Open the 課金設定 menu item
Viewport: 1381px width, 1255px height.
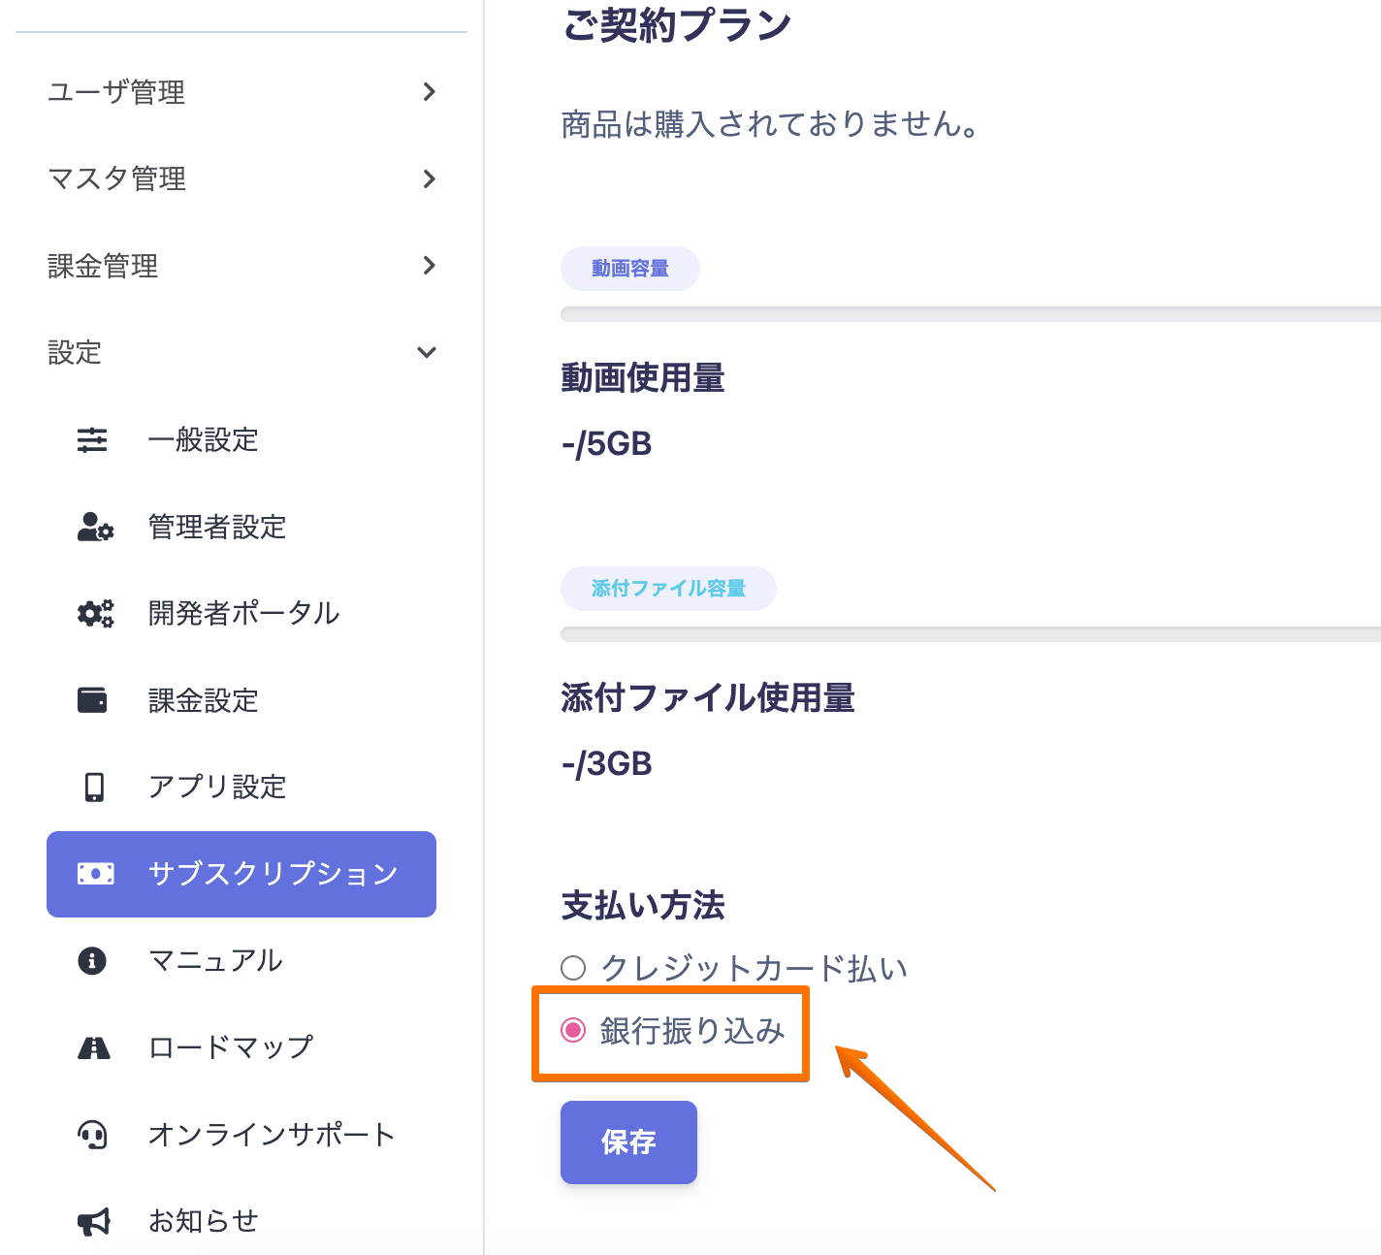(x=203, y=699)
